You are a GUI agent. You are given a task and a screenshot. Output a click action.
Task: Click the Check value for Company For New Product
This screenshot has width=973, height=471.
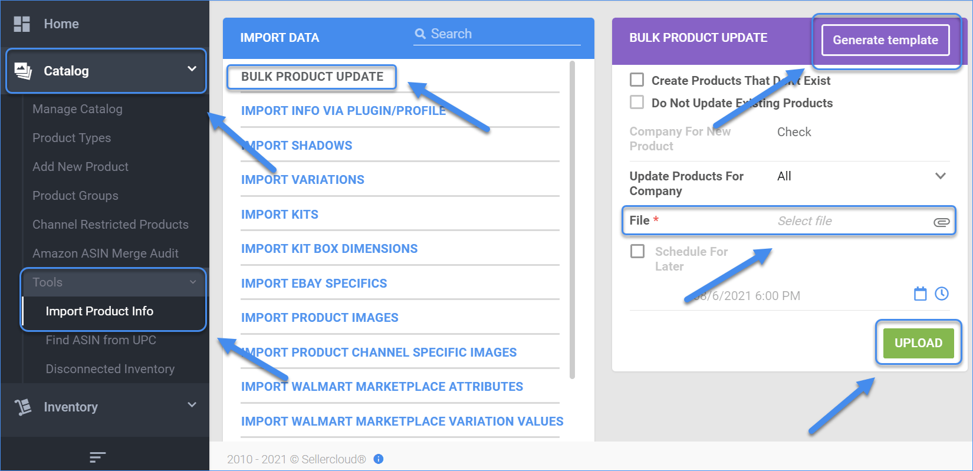tap(794, 132)
